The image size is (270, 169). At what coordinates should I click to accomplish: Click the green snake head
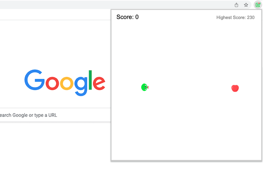(x=144, y=87)
